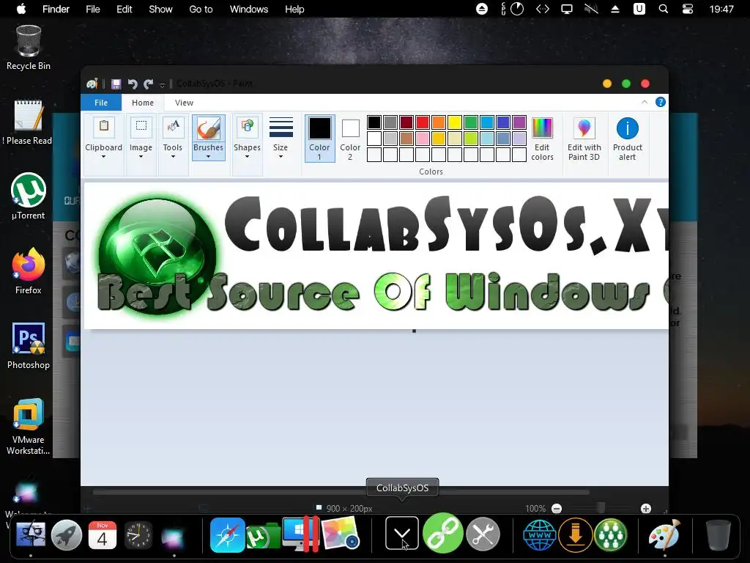Open the Recycle Bin desktop icon
This screenshot has height=563, width=750.
pos(29,48)
